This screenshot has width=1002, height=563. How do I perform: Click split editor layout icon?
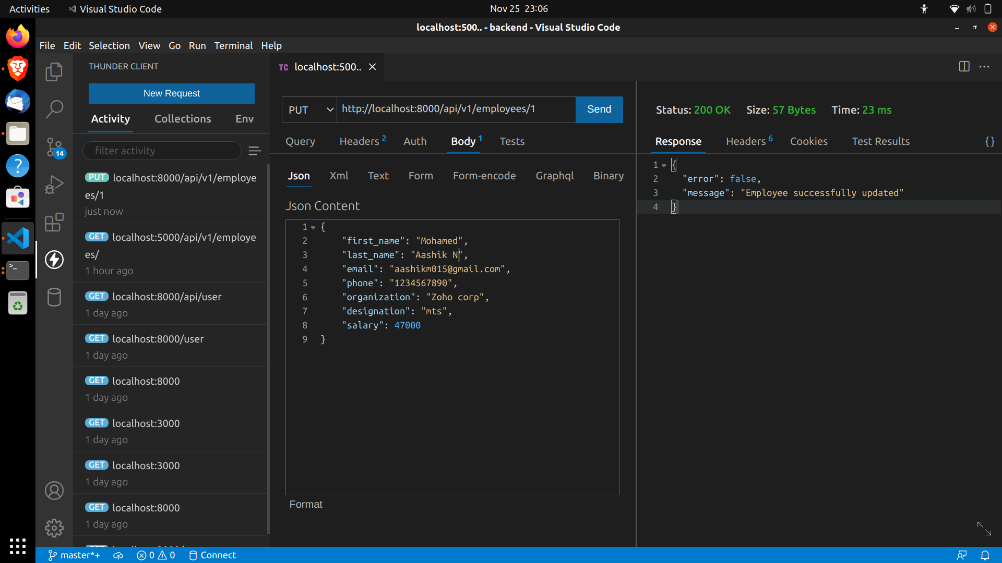964,67
